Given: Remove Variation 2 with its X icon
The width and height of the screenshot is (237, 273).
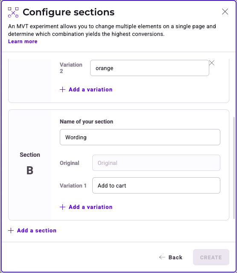Looking at the screenshot, I should click(x=212, y=63).
